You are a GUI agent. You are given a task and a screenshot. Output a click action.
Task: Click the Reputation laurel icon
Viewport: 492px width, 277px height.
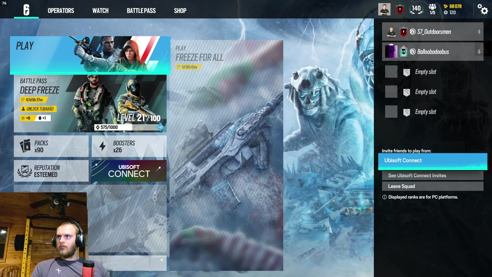point(25,171)
